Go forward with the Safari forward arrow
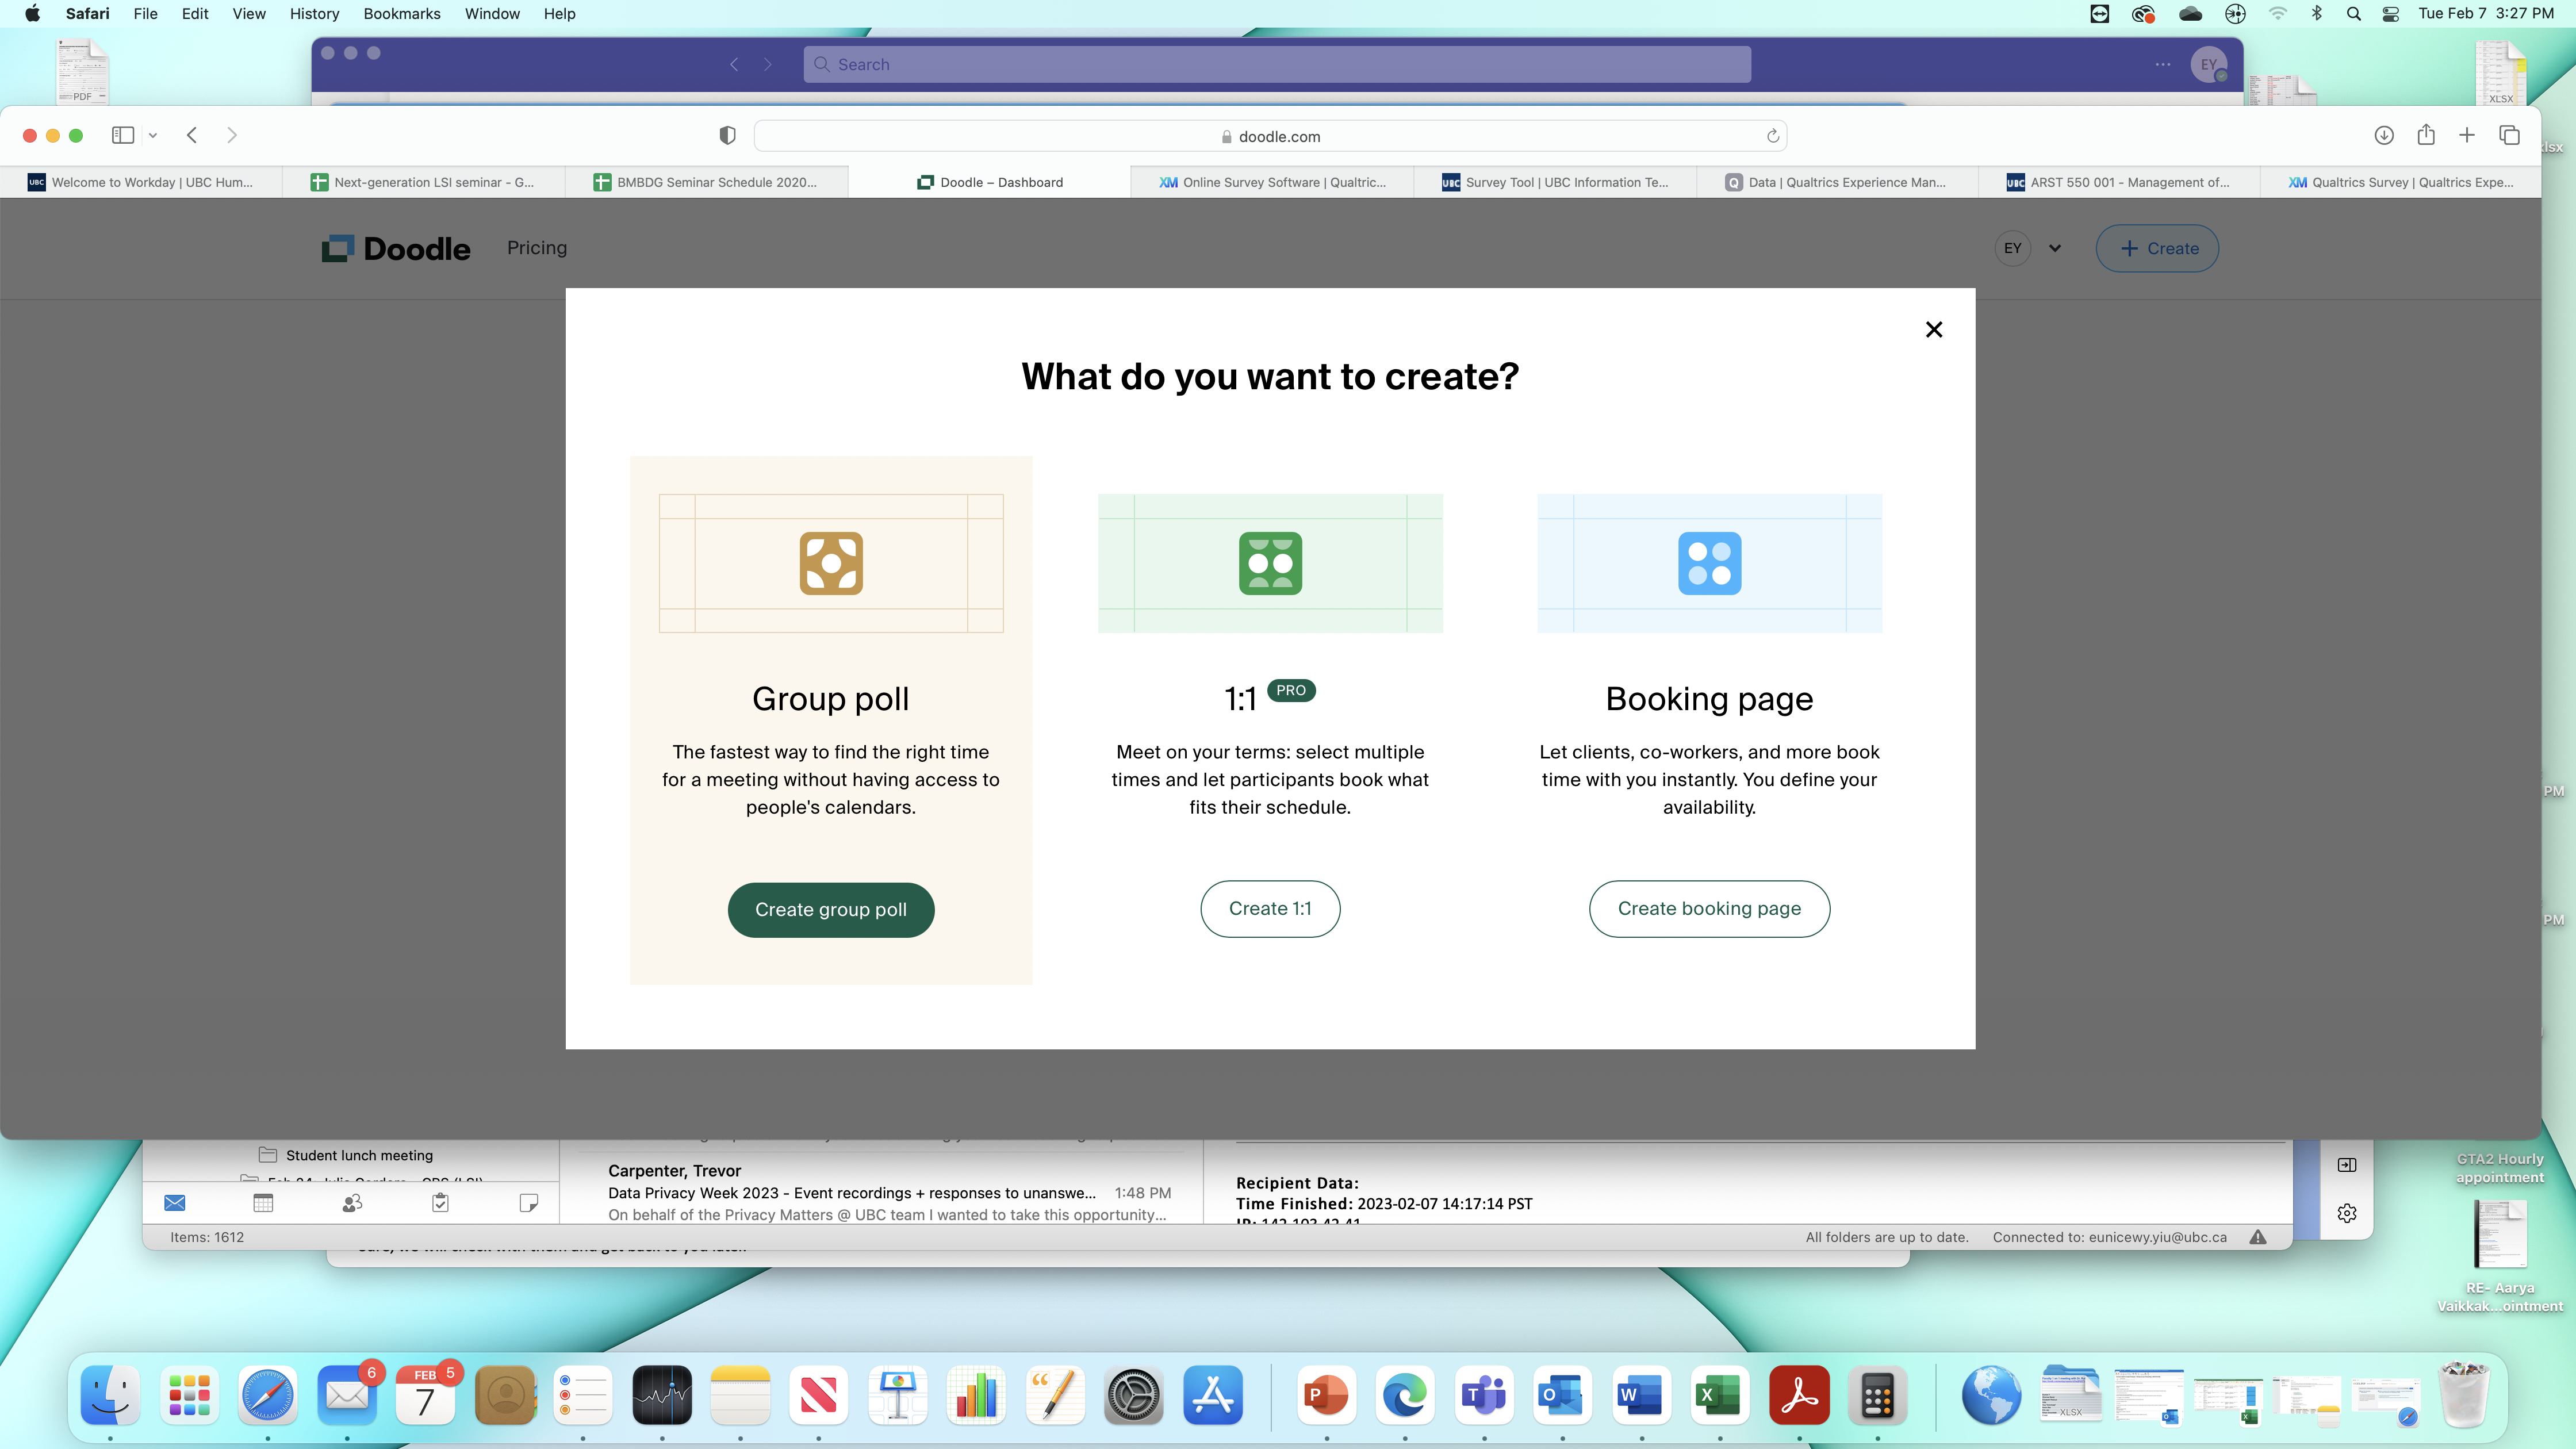This screenshot has height=1449, width=2576. click(x=232, y=135)
